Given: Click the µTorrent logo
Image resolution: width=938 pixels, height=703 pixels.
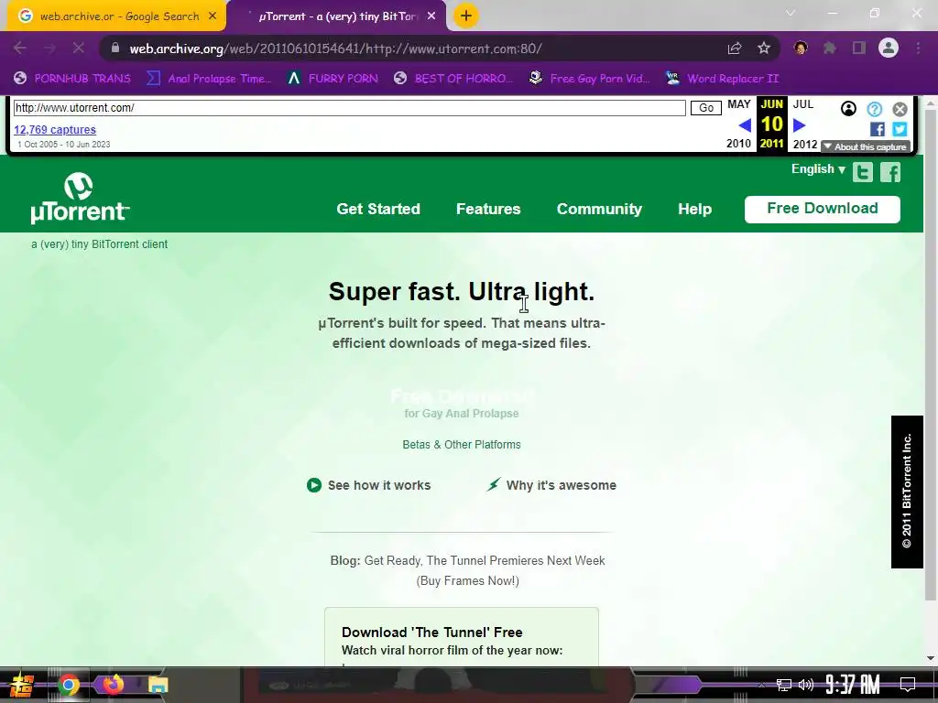Looking at the screenshot, I should point(80,198).
